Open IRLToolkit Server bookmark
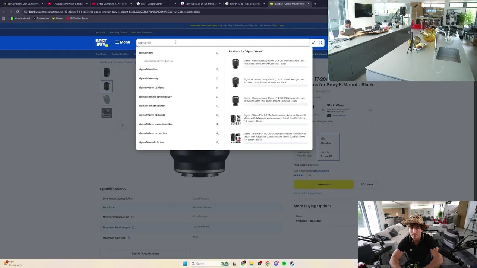This screenshot has height=268, width=477. coord(77,19)
